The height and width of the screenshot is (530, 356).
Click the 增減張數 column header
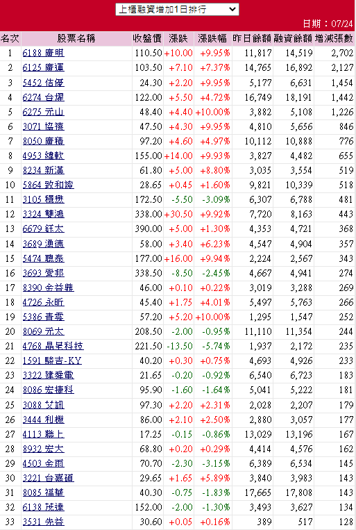(x=334, y=38)
